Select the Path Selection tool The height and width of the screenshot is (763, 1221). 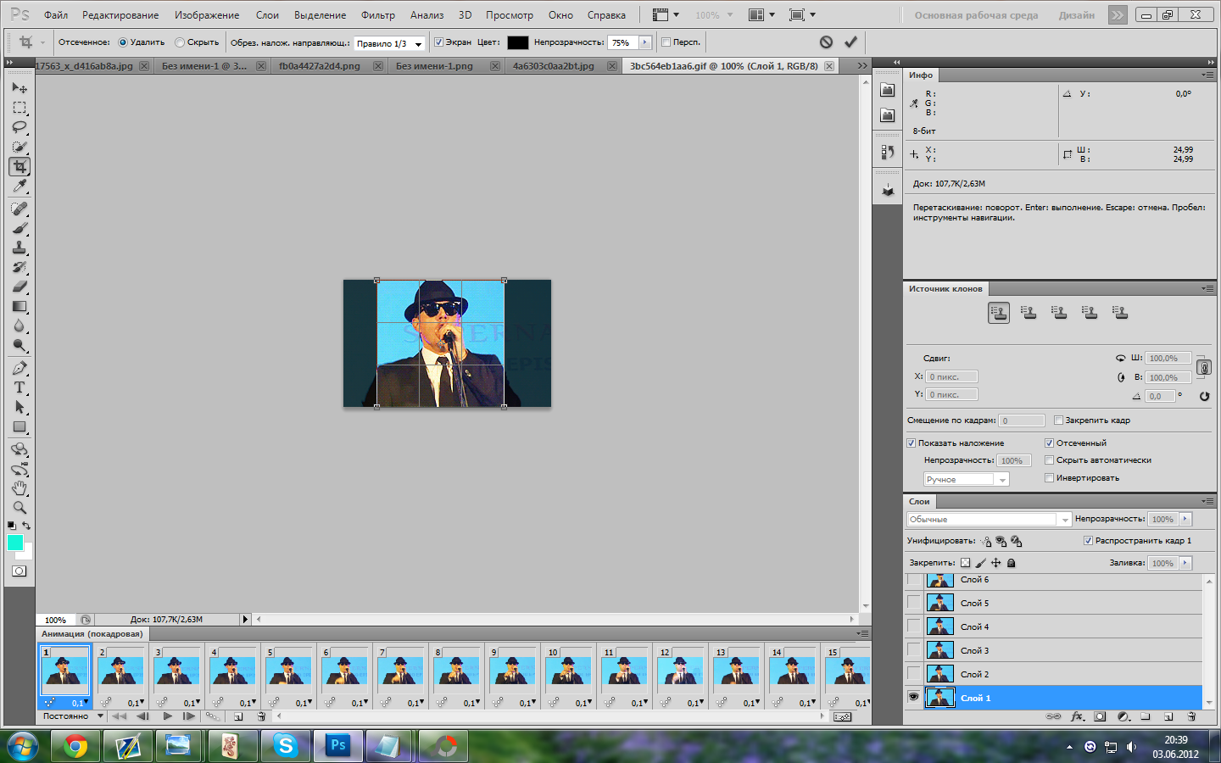point(20,407)
